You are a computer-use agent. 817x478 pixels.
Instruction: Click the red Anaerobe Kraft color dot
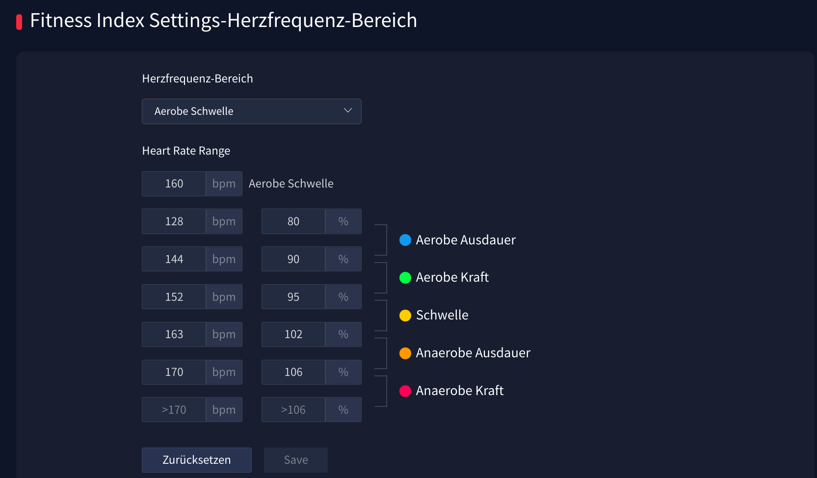pyautogui.click(x=405, y=391)
